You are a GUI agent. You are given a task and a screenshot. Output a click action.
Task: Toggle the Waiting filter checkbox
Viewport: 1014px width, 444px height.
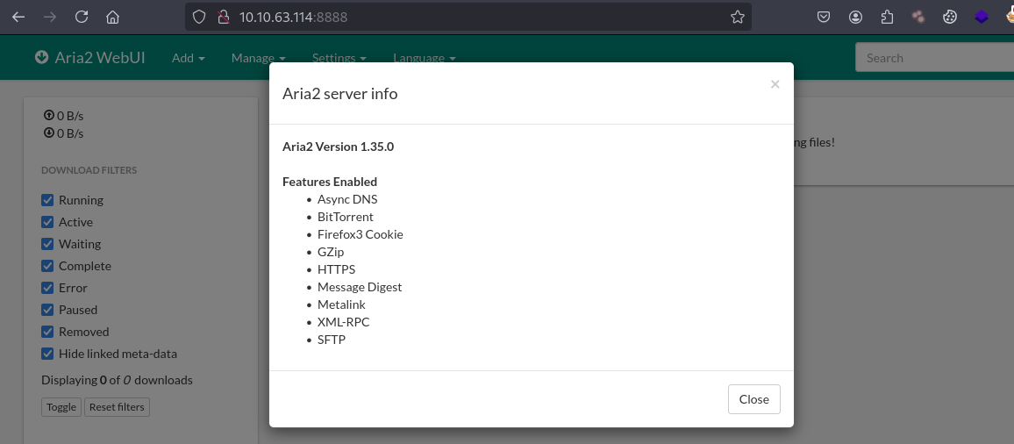pos(48,244)
